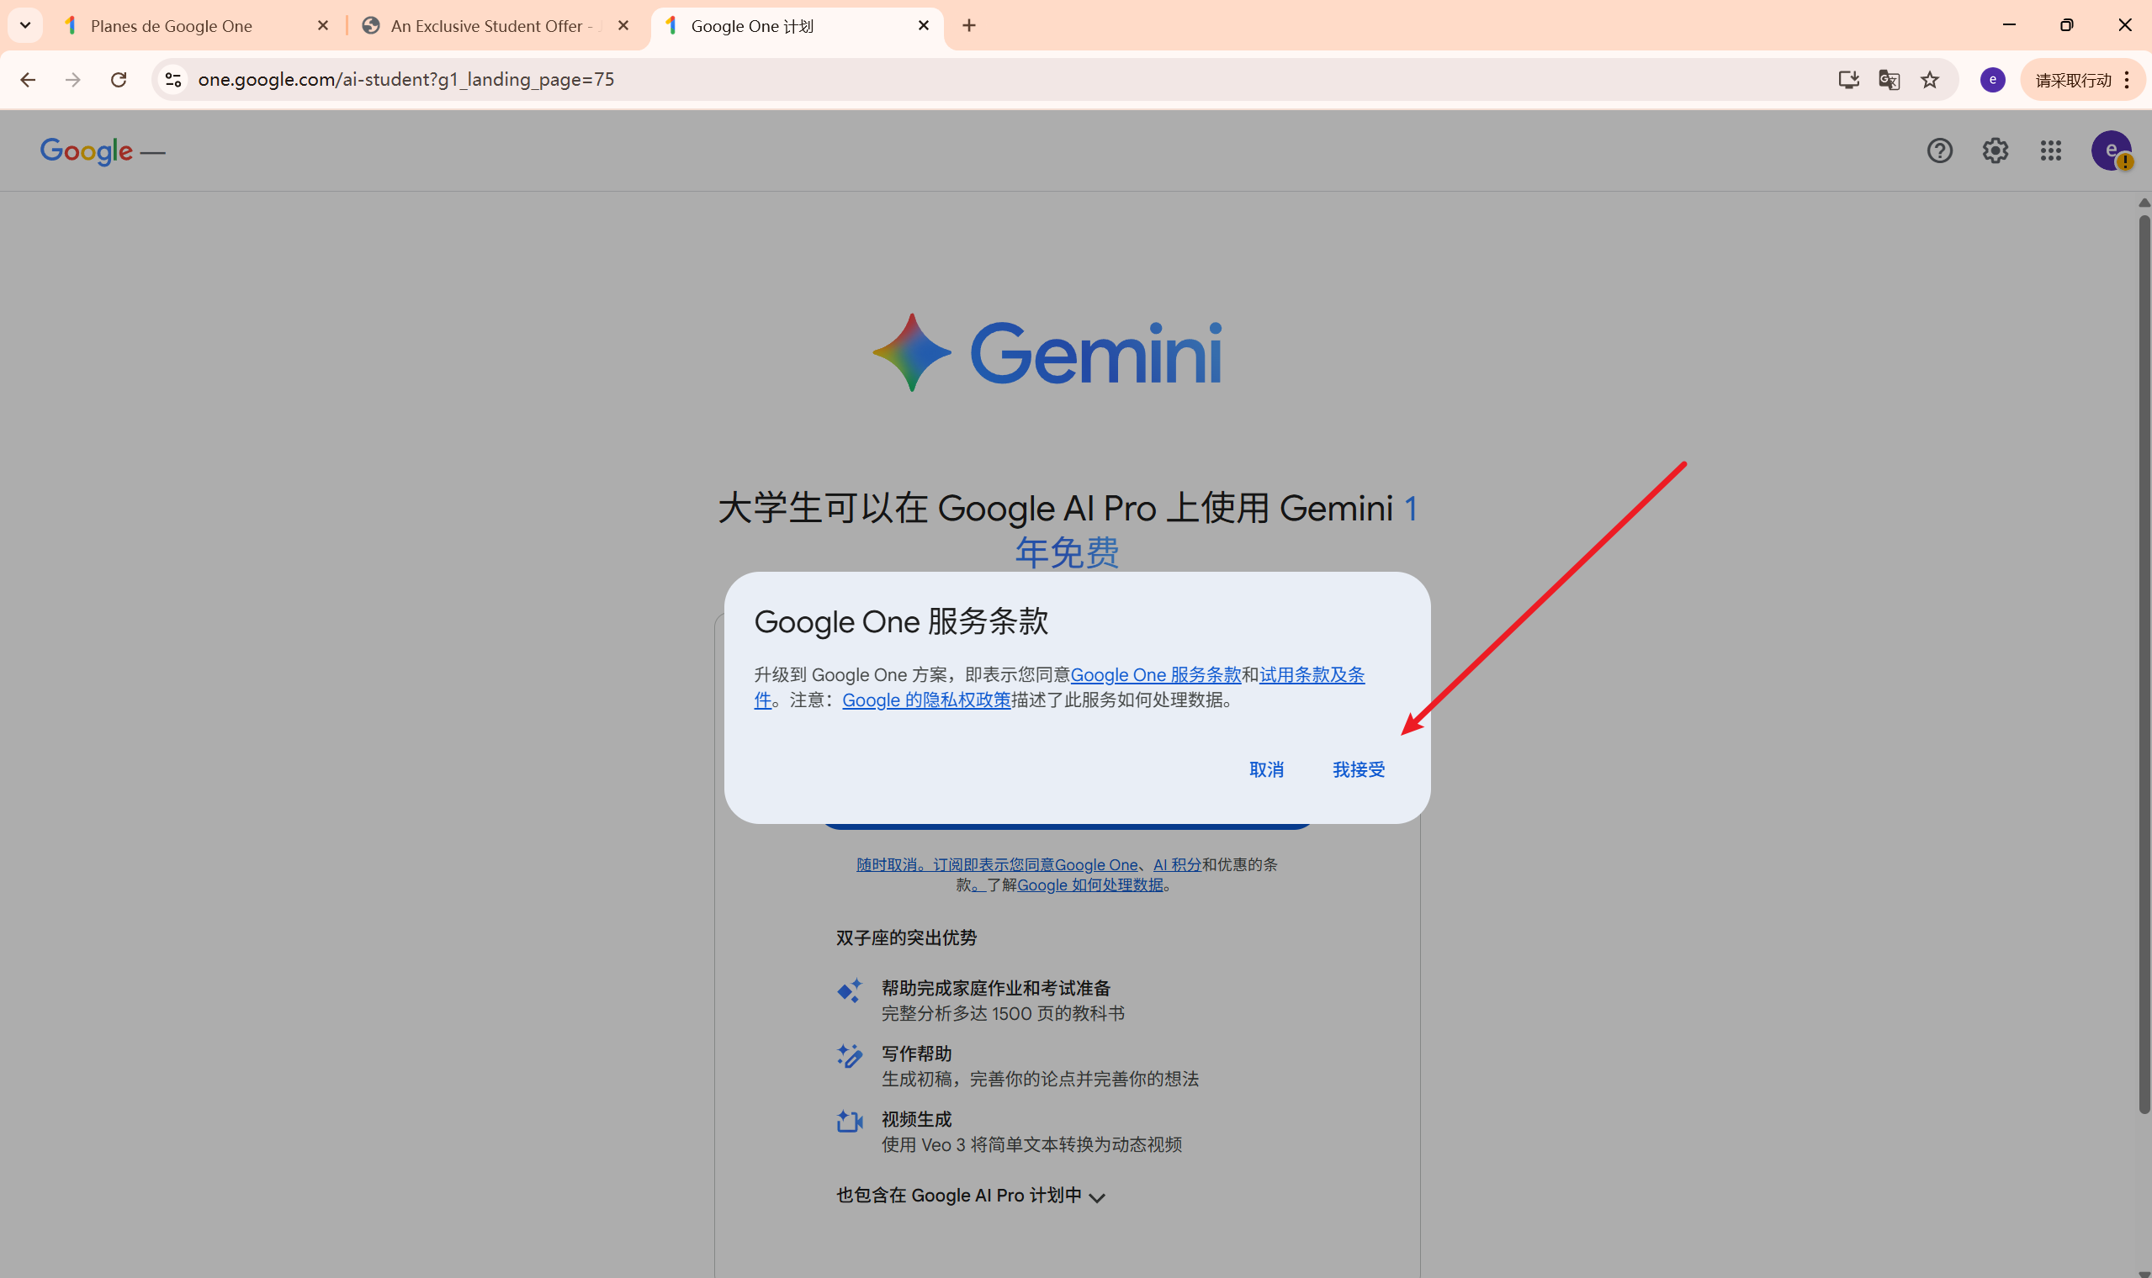Open the Google help icon
Screen dimensions: 2152x1278
pos(1939,151)
